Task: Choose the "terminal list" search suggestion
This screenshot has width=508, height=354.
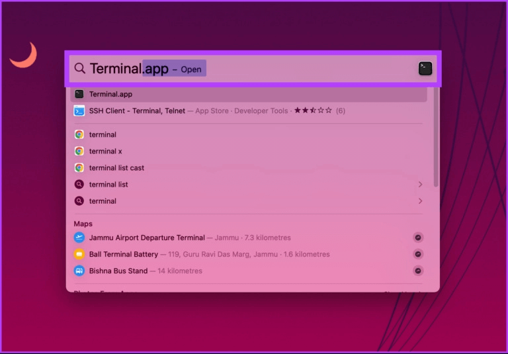Action: (249, 185)
